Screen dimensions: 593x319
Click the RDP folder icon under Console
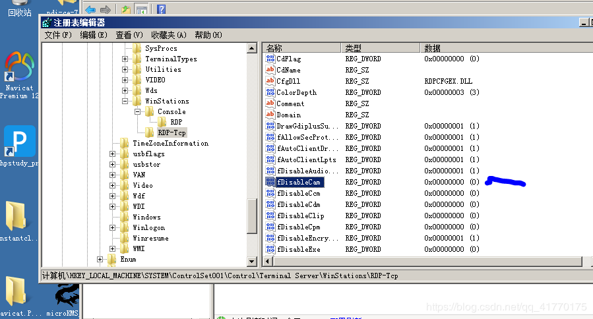click(162, 122)
